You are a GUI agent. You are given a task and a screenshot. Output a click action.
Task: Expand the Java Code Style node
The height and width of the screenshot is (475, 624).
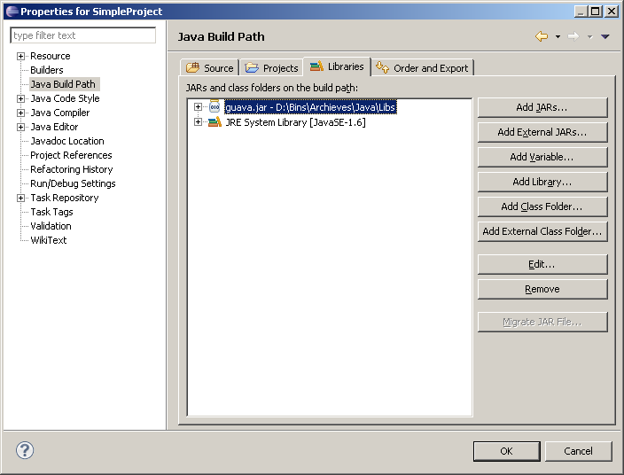click(20, 98)
